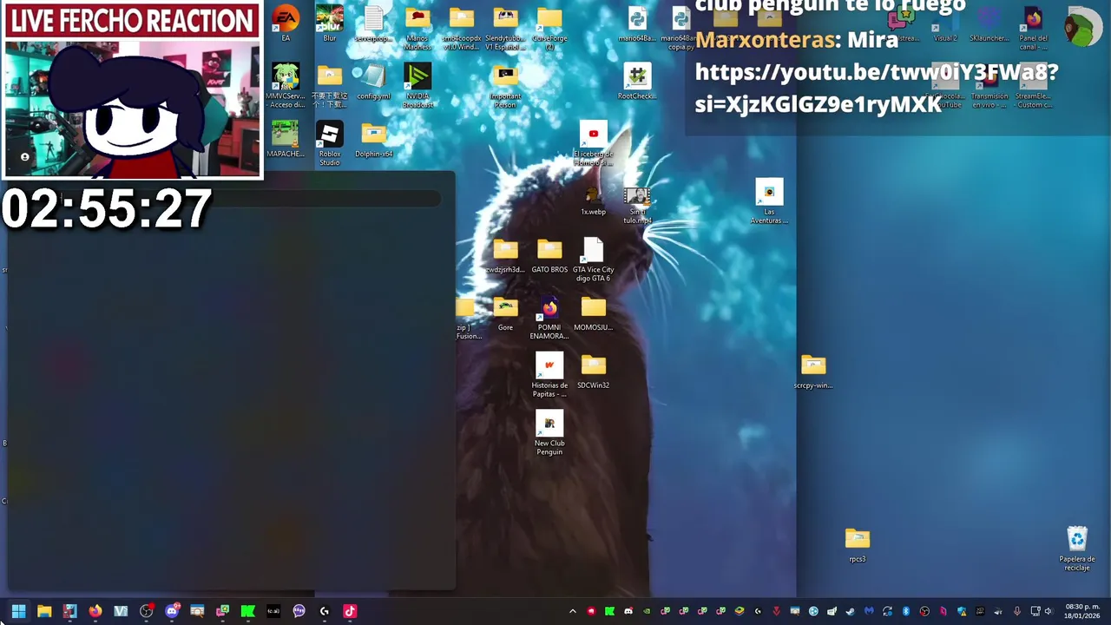Open the Windows Start menu
The height and width of the screenshot is (625, 1111).
(x=18, y=611)
